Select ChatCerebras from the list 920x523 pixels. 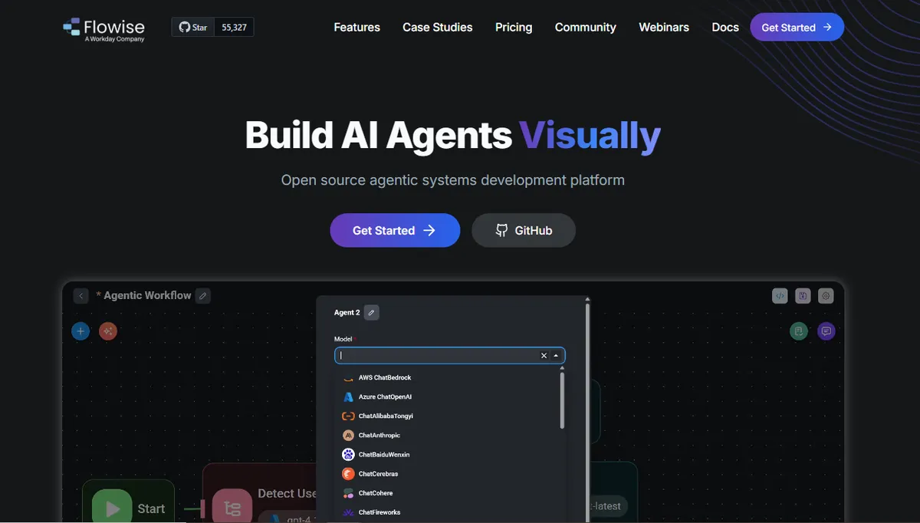[x=449, y=474]
